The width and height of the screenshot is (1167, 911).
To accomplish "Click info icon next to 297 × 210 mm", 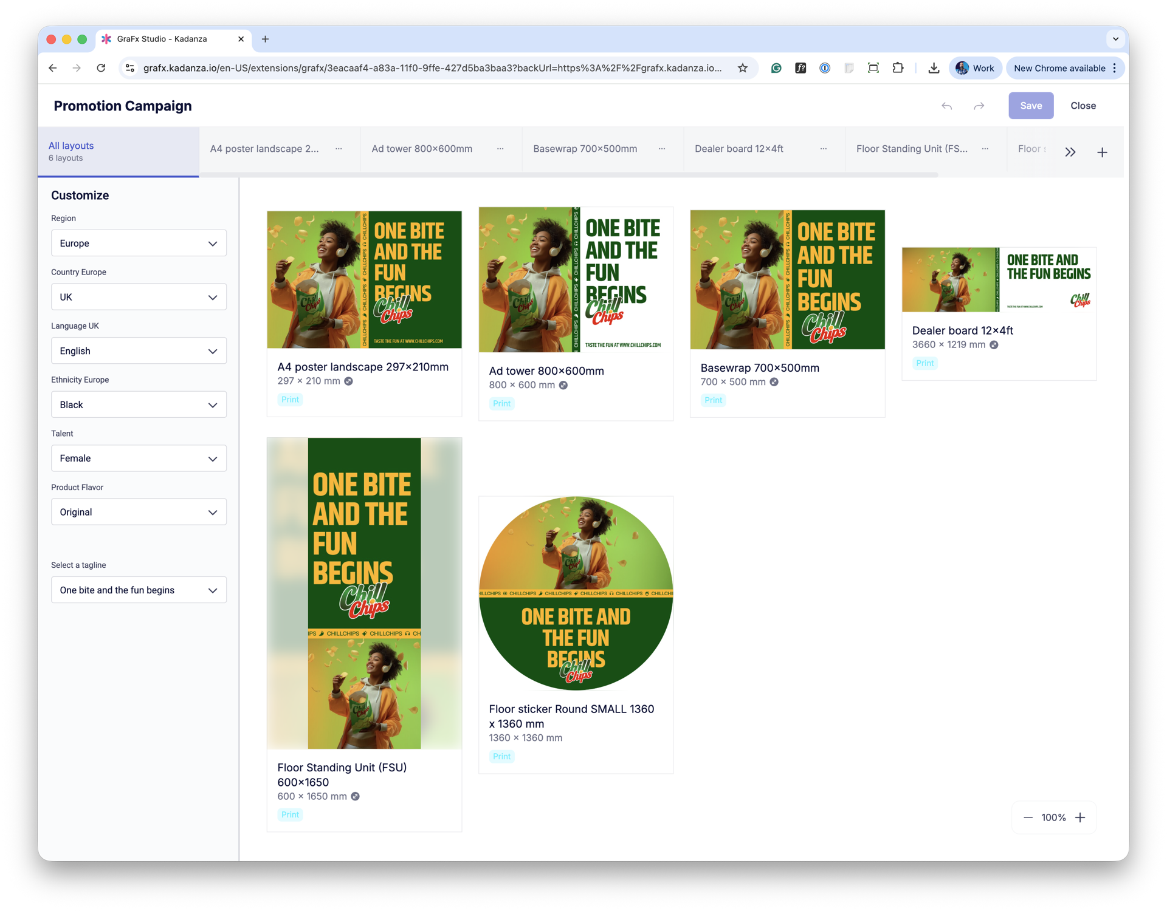I will pos(349,381).
